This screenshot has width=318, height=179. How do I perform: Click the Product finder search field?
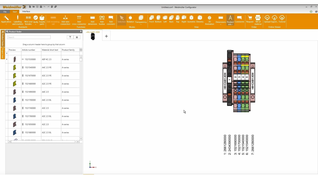tap(29, 37)
